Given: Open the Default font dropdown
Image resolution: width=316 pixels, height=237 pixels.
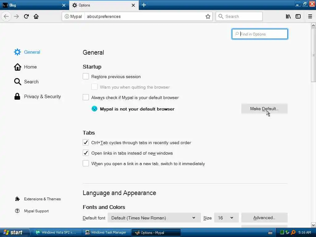Looking at the screenshot, I should point(154,218).
